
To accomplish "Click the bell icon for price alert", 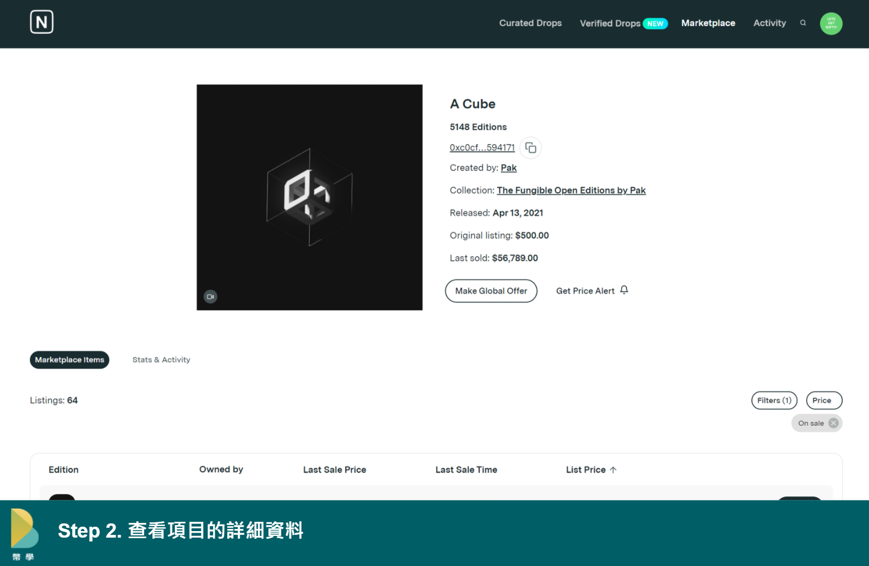I will click(x=624, y=290).
